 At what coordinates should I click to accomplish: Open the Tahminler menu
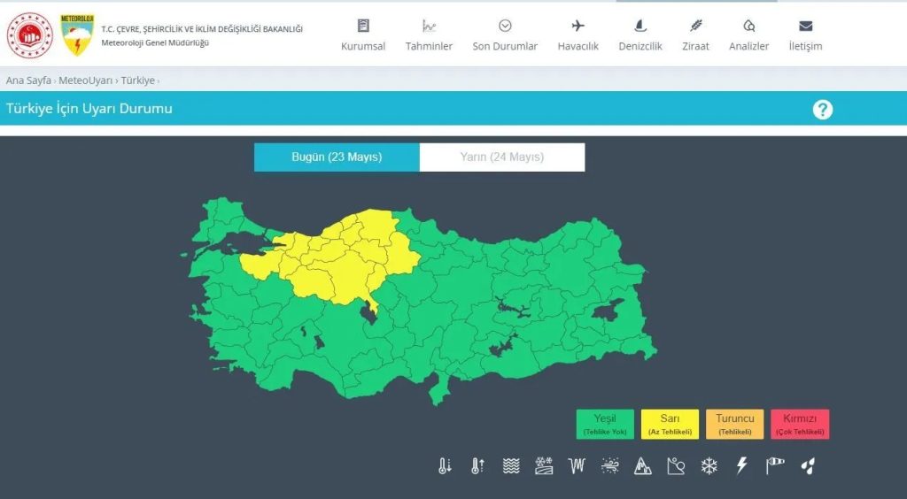429,35
